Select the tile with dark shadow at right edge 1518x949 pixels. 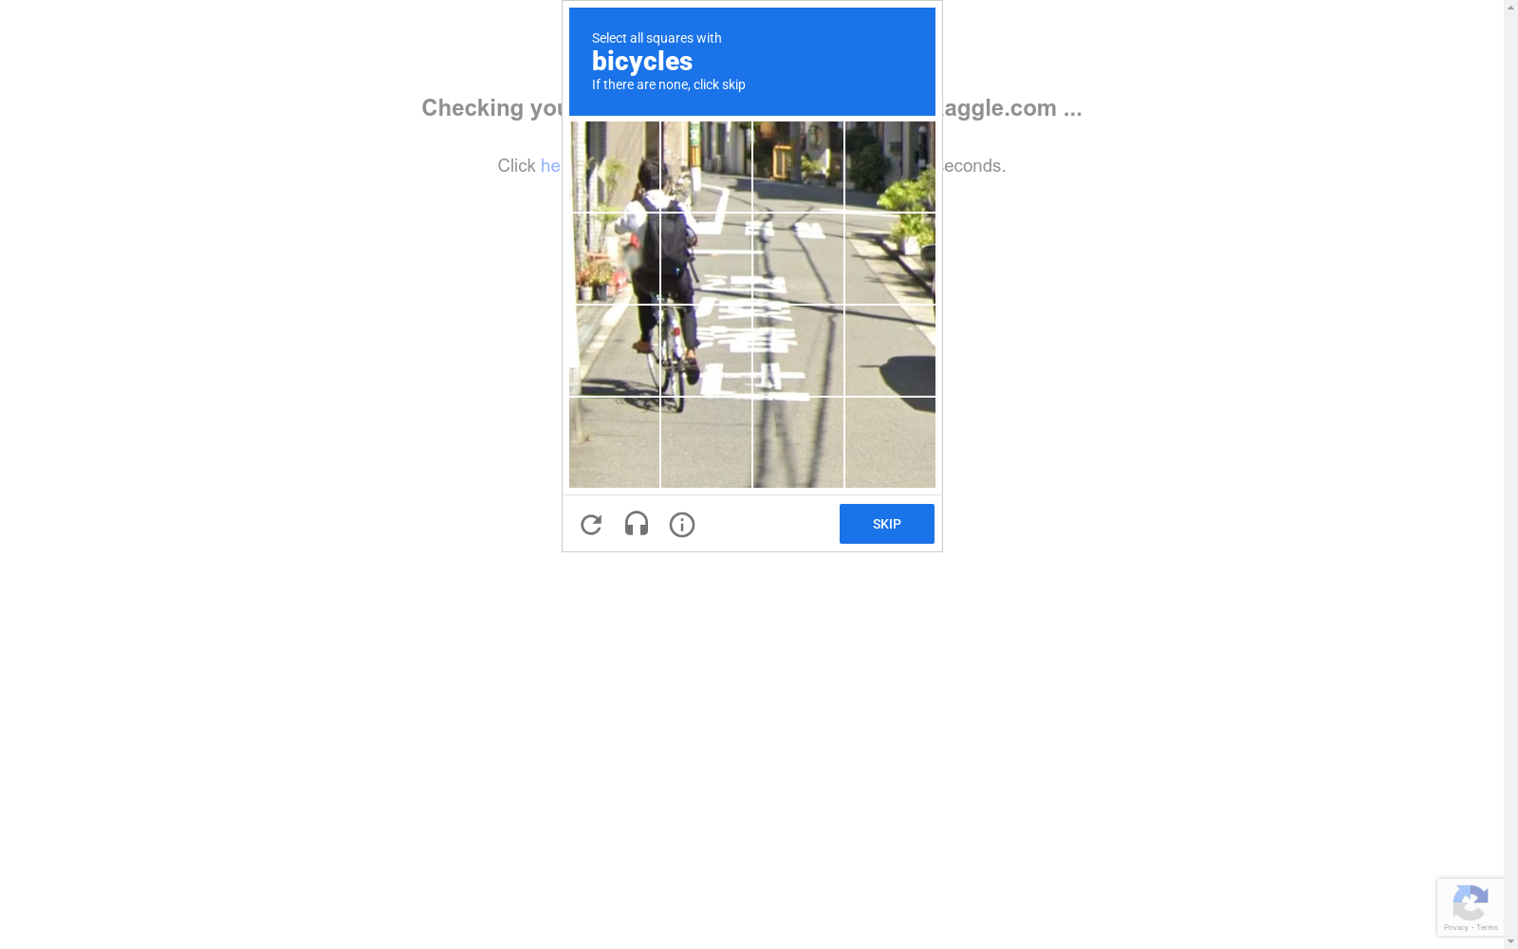(890, 350)
